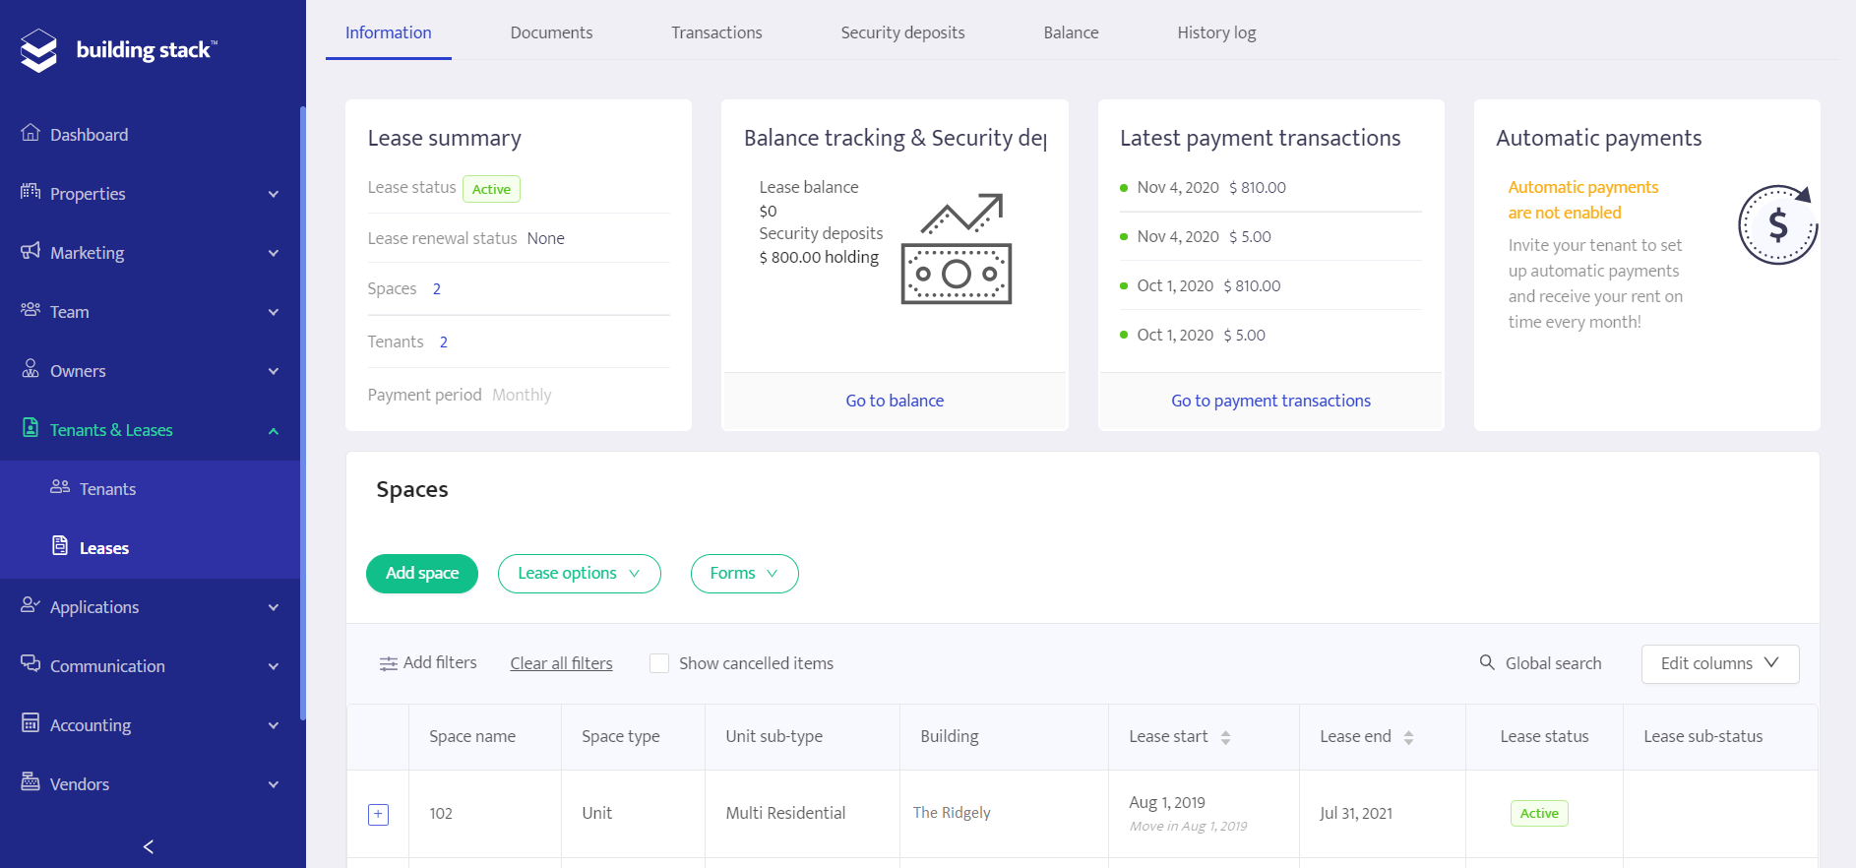Click the Vendors sidebar icon

31,782
